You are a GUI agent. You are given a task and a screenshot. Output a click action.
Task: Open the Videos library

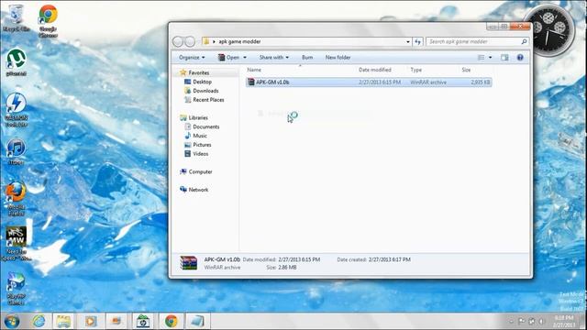[200, 153]
